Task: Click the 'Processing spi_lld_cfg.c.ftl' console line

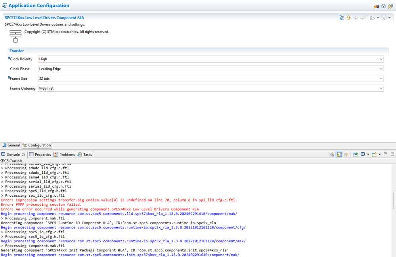Action: pyautogui.click(x=33, y=196)
